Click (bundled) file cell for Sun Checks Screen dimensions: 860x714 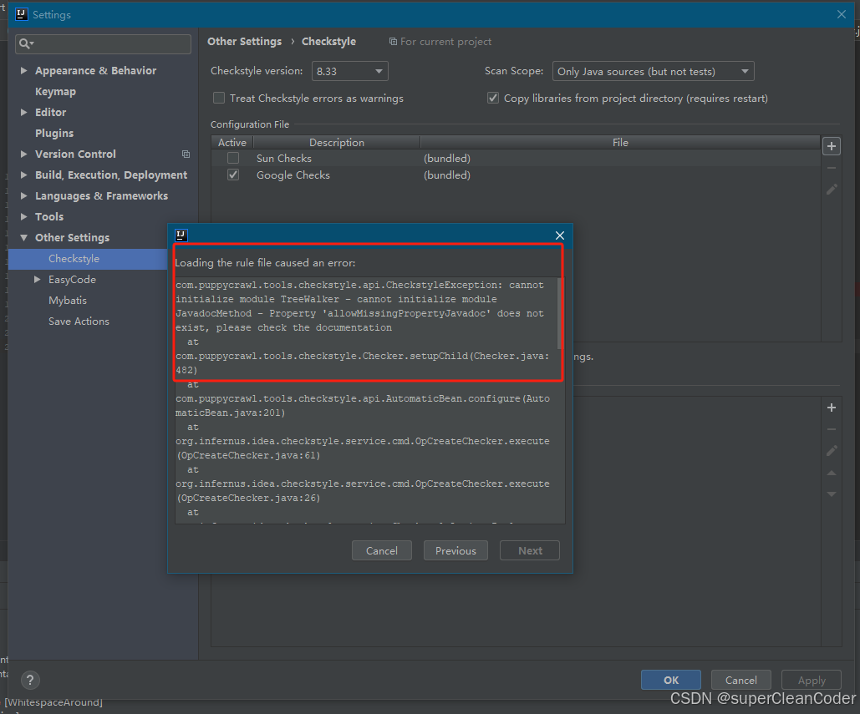click(x=447, y=159)
